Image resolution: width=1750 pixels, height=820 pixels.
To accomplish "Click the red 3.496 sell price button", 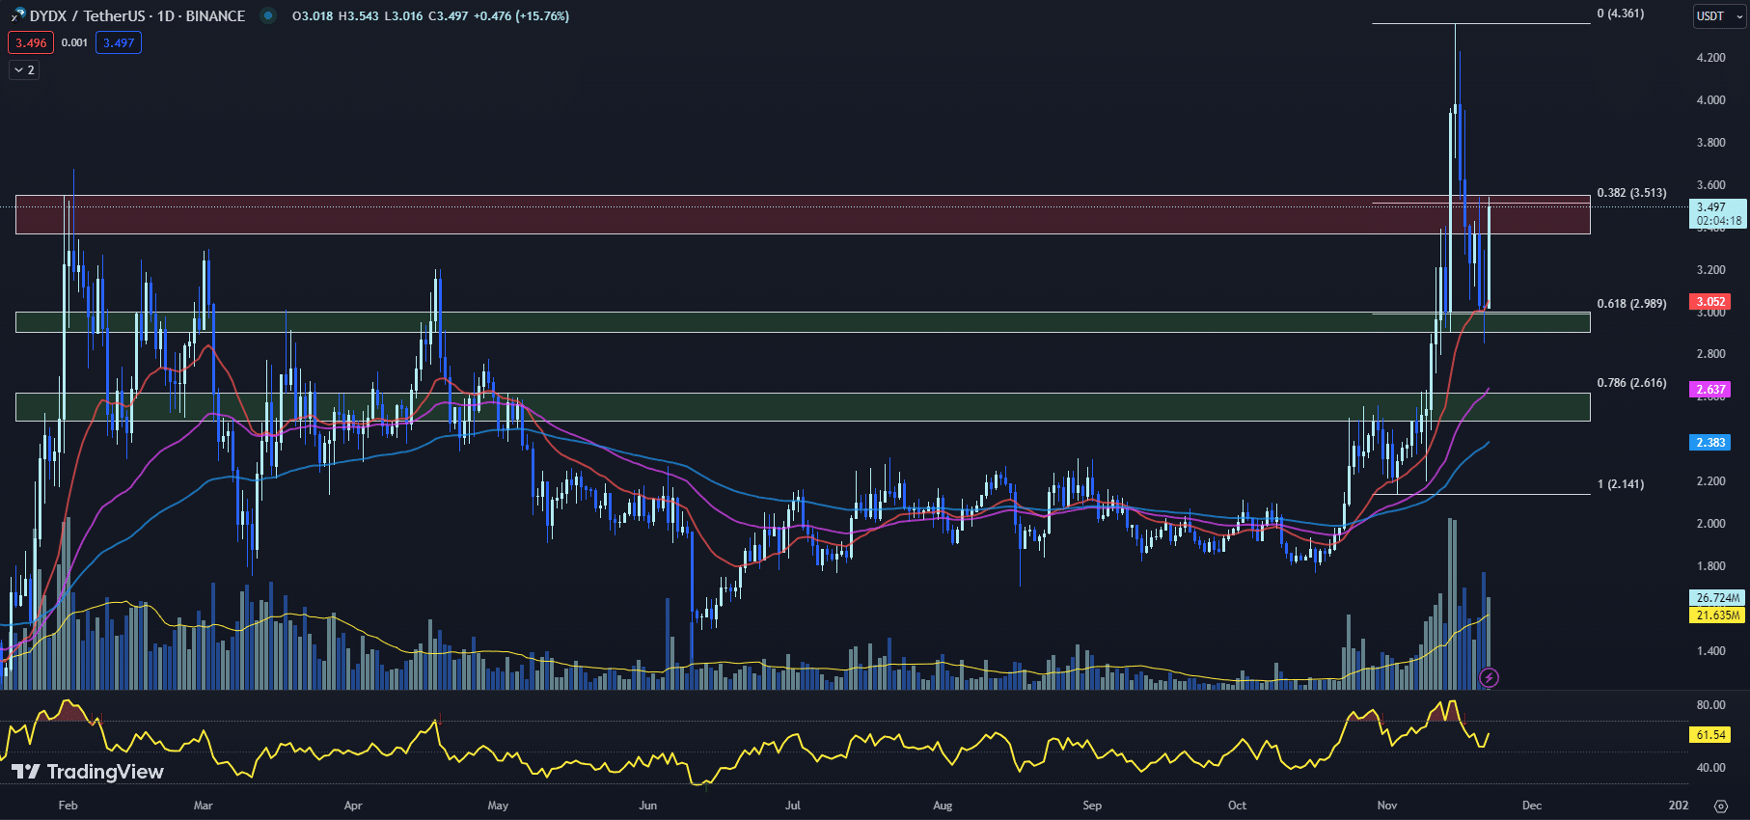I will coord(31,42).
